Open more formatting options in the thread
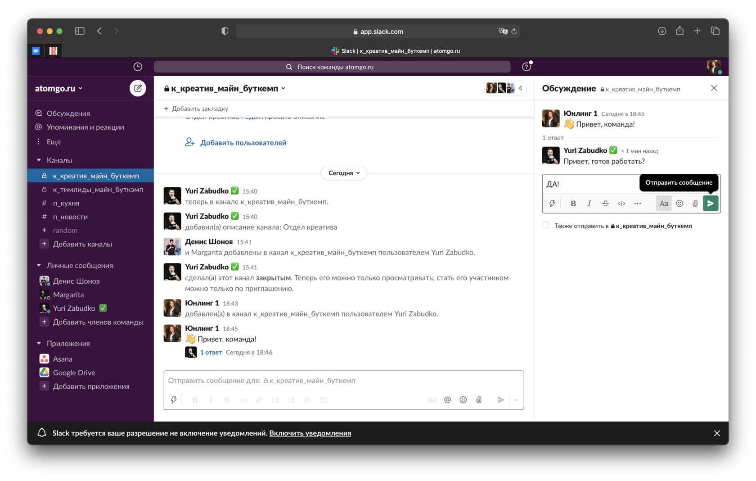The height and width of the screenshot is (481, 756). pyautogui.click(x=638, y=204)
